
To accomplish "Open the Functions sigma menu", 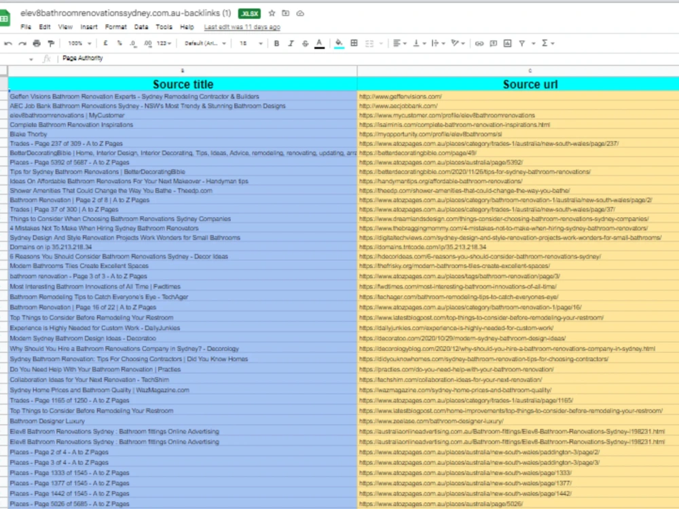I will [548, 43].
